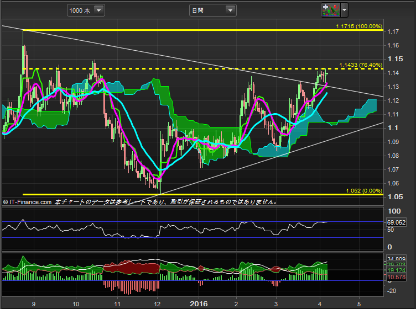Click the 100 label on RSI axis

394,211
